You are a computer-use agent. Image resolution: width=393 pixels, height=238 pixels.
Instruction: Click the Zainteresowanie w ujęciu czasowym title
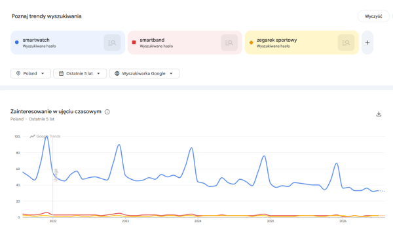pyautogui.click(x=56, y=112)
